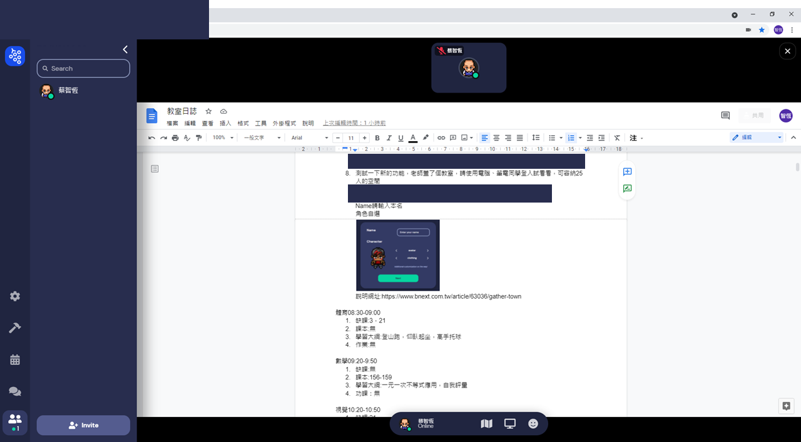Open the 編輯 menu
The width and height of the screenshot is (801, 442).
click(x=190, y=124)
